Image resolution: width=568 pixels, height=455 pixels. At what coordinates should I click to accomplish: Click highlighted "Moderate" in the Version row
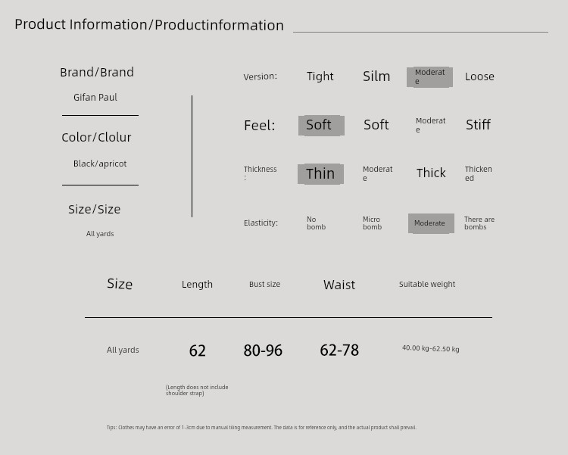tap(429, 77)
